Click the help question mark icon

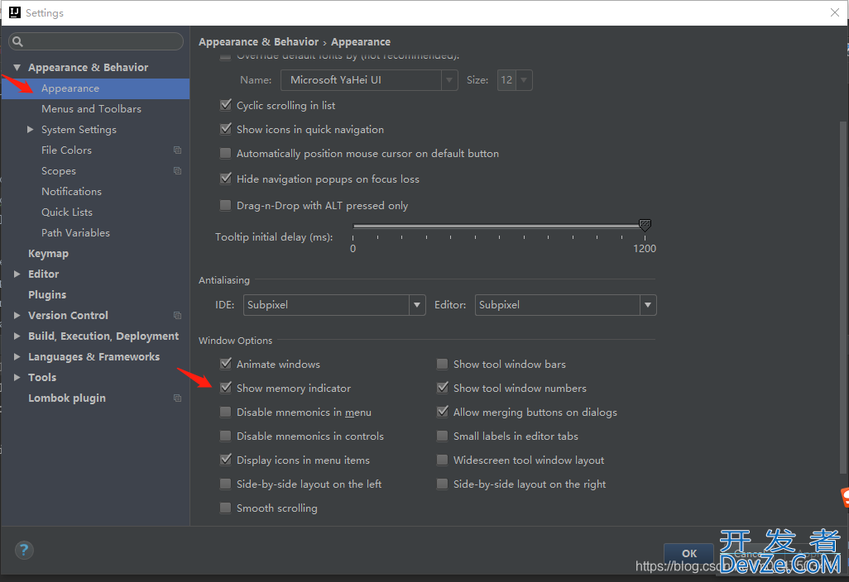click(24, 550)
